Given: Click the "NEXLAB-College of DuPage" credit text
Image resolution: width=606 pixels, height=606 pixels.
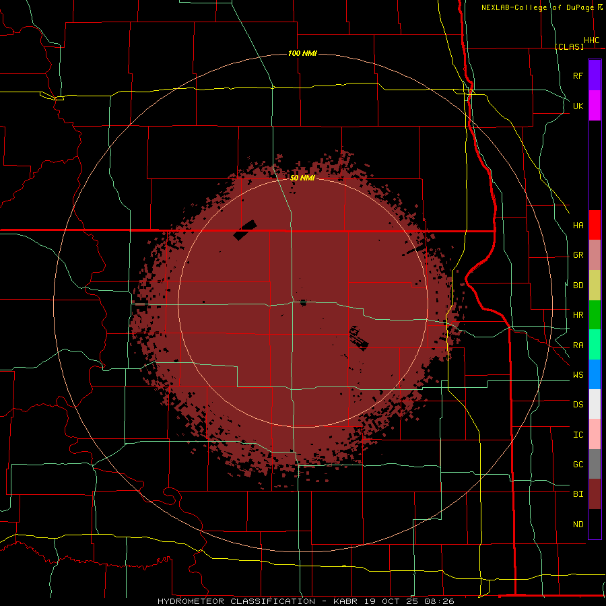Looking at the screenshot, I should (x=537, y=7).
